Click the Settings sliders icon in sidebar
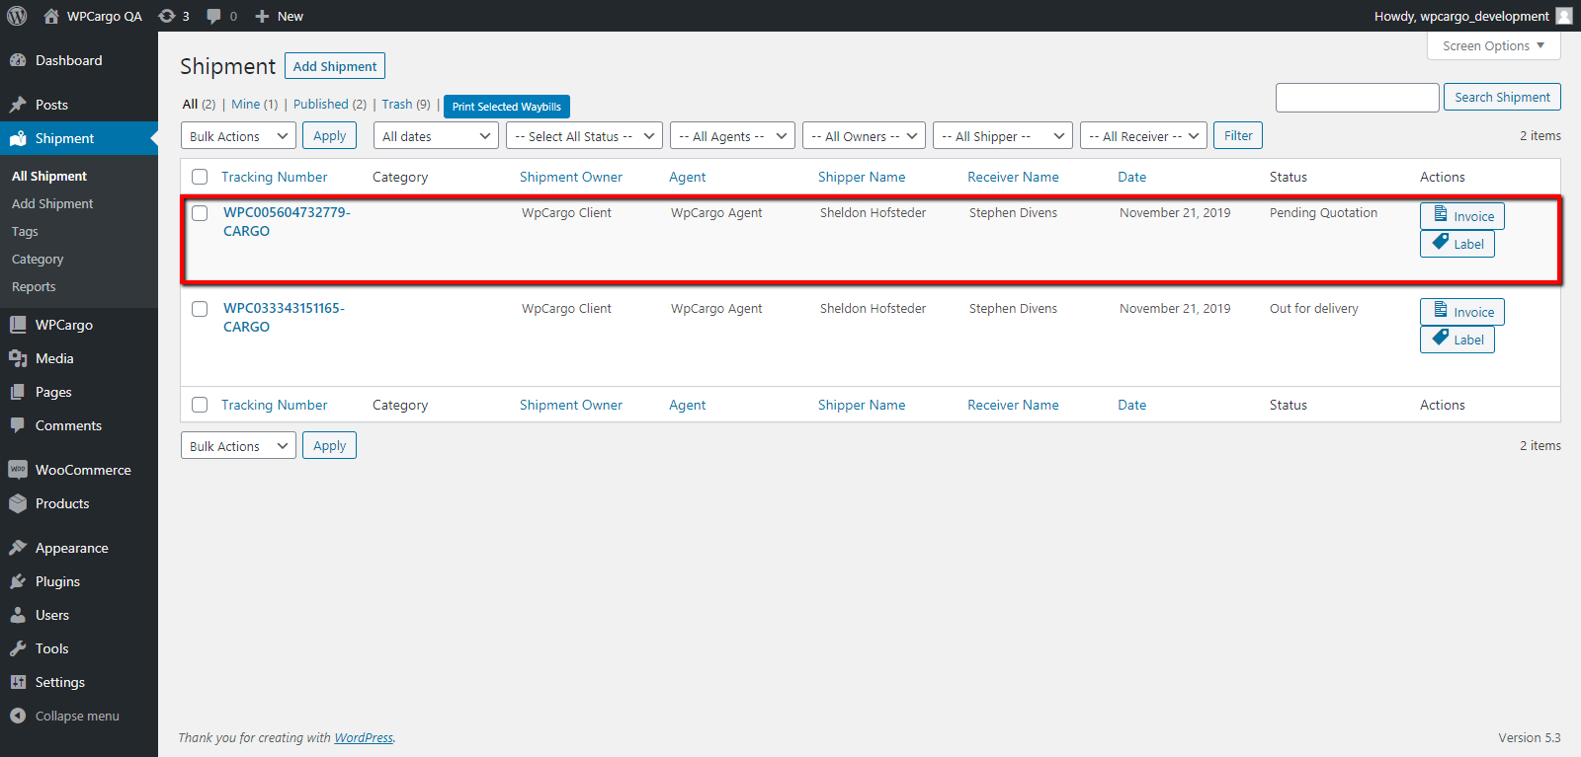 [x=18, y=682]
